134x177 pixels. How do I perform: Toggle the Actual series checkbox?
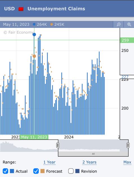click(5, 171)
